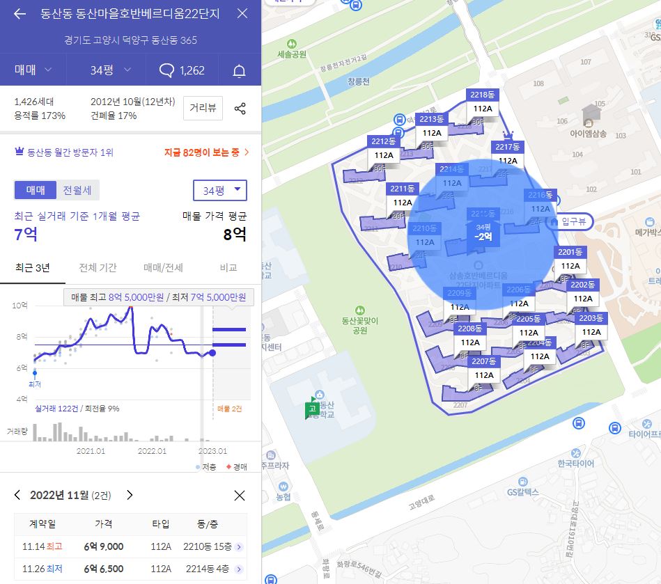Open 거리뷰 street view button
The image size is (661, 584).
pyautogui.click(x=203, y=109)
